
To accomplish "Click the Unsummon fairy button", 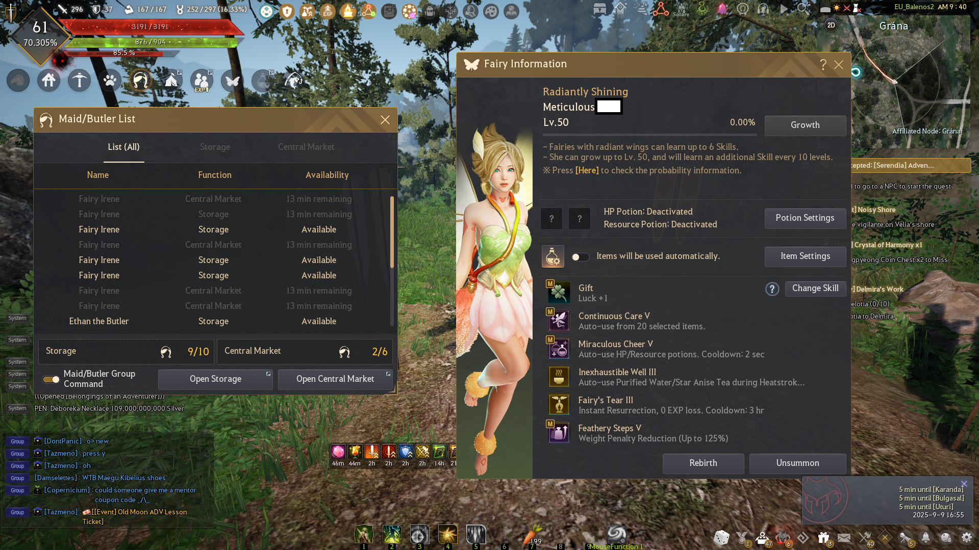I will pyautogui.click(x=797, y=463).
